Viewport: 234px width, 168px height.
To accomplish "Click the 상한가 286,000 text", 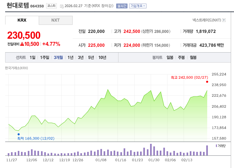I will click(x=156, y=32).
